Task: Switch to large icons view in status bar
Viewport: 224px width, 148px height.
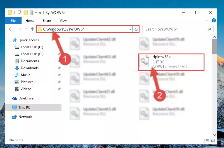Action: (x=213, y=141)
